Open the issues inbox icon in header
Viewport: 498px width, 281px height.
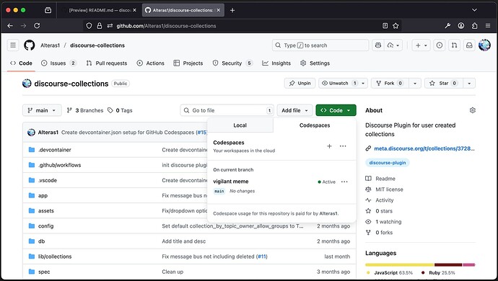[440, 45]
